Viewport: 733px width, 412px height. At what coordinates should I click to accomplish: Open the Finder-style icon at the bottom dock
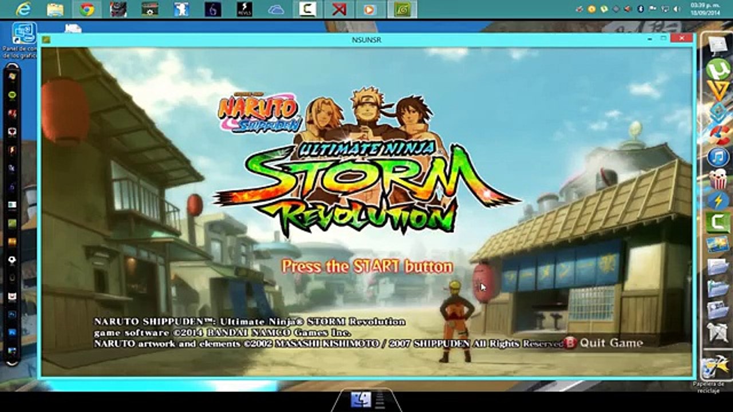coord(361,399)
